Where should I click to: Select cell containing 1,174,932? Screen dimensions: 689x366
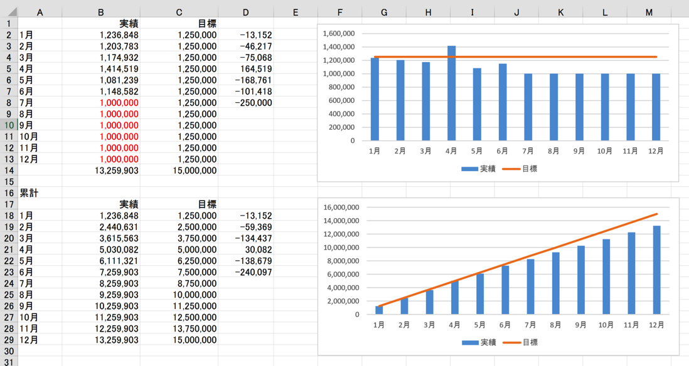[x=101, y=58]
